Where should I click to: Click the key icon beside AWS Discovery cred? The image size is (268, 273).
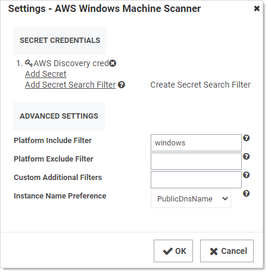tap(29, 63)
